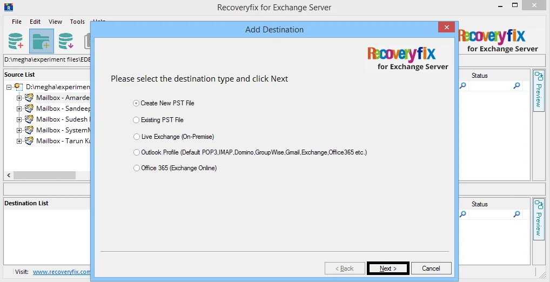Open the File menu
This screenshot has height=282, width=550.
click(x=17, y=22)
